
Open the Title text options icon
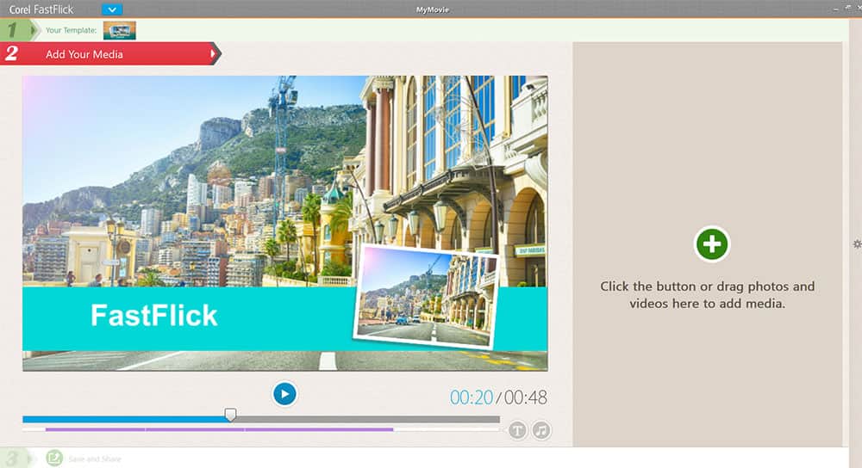(517, 431)
